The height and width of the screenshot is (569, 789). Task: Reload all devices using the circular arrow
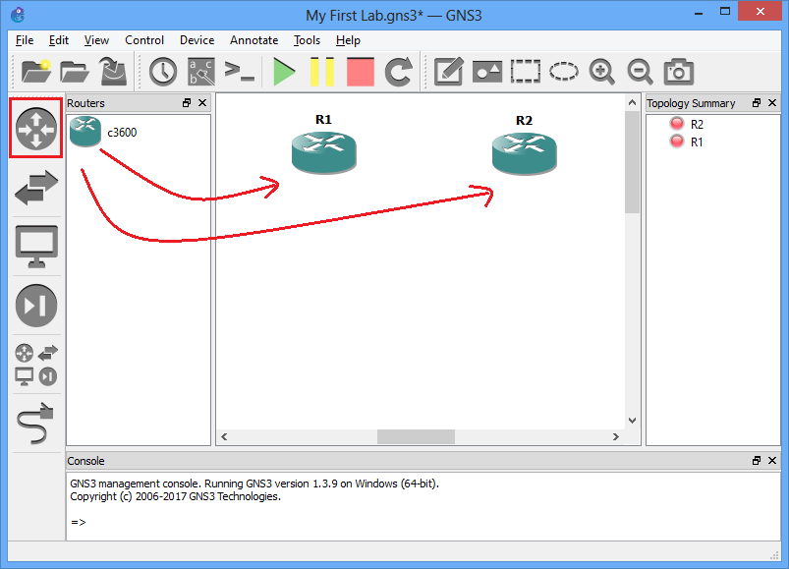tap(398, 71)
